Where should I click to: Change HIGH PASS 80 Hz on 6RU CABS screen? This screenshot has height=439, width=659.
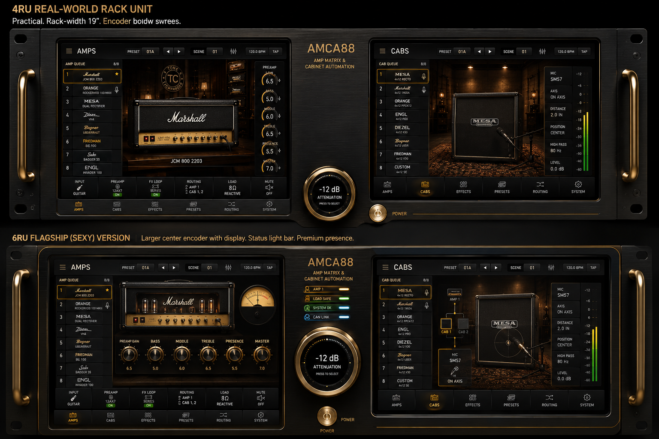[x=566, y=359]
